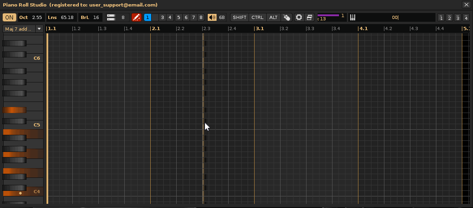The width and height of the screenshot is (473, 208).
Task: Select pattern slot 1
Action: [147, 18]
